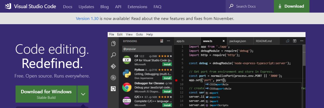The height and width of the screenshot is (108, 324).
Task: Click the @popular extensions search box
Action: click(x=147, y=49)
